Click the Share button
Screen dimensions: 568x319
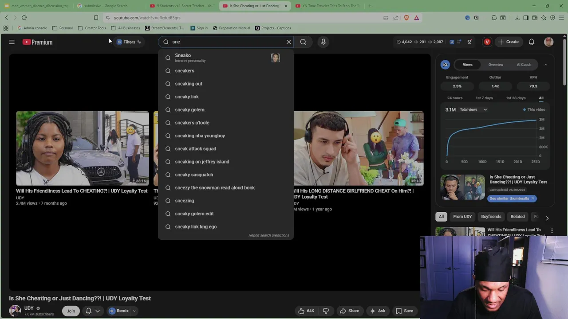349,311
